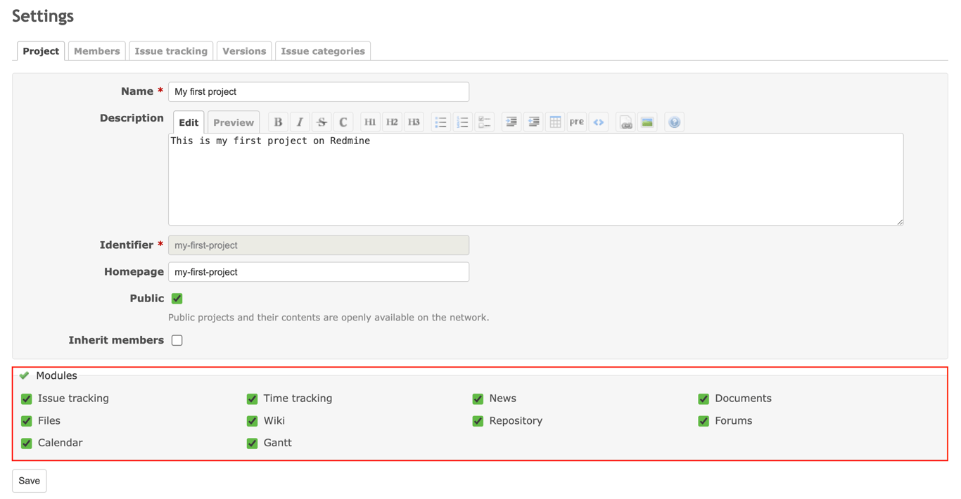Enable the Inherit members checkbox
The image size is (961, 499).
(177, 339)
